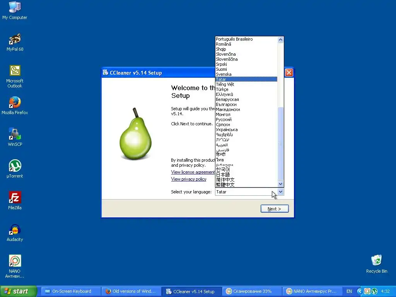Select the Recycle Bin desktop icon

[377, 264]
